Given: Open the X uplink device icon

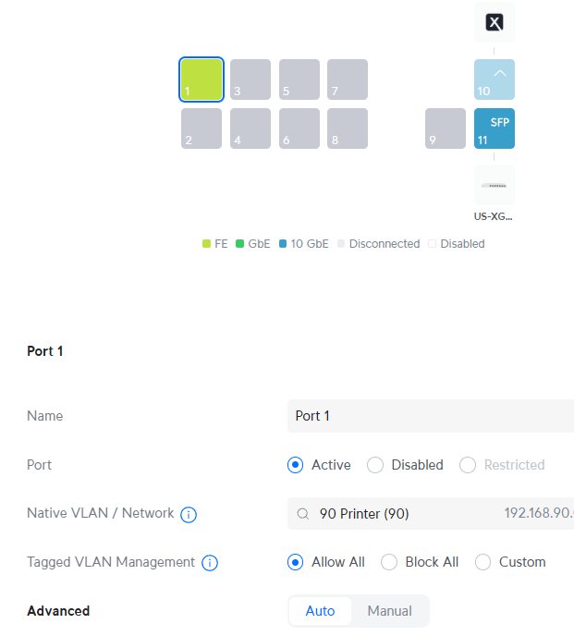Looking at the screenshot, I should point(495,23).
